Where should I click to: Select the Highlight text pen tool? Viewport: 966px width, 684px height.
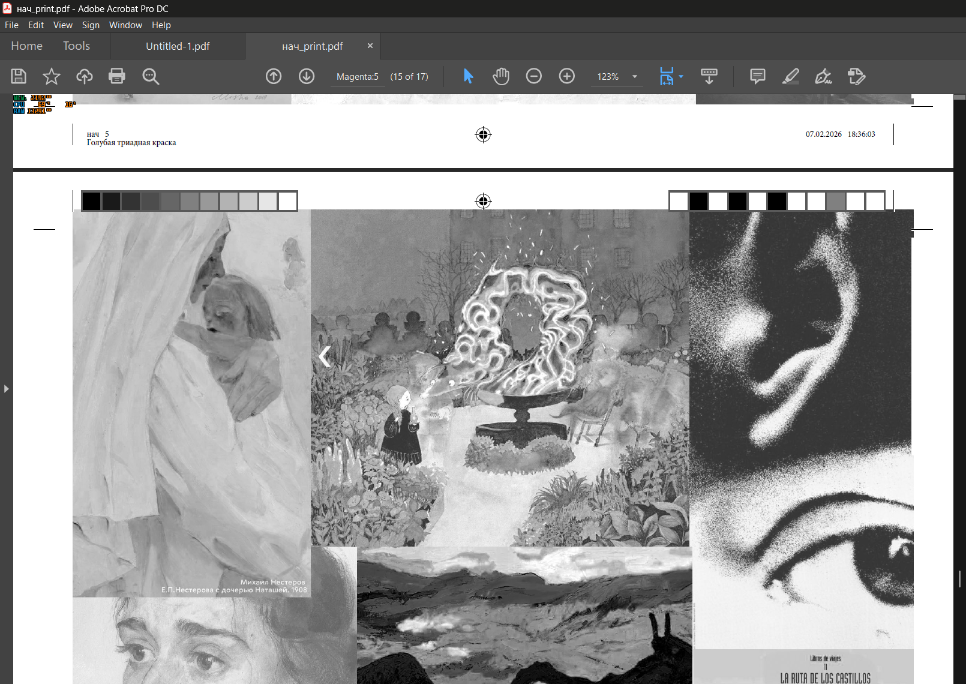pyautogui.click(x=791, y=76)
